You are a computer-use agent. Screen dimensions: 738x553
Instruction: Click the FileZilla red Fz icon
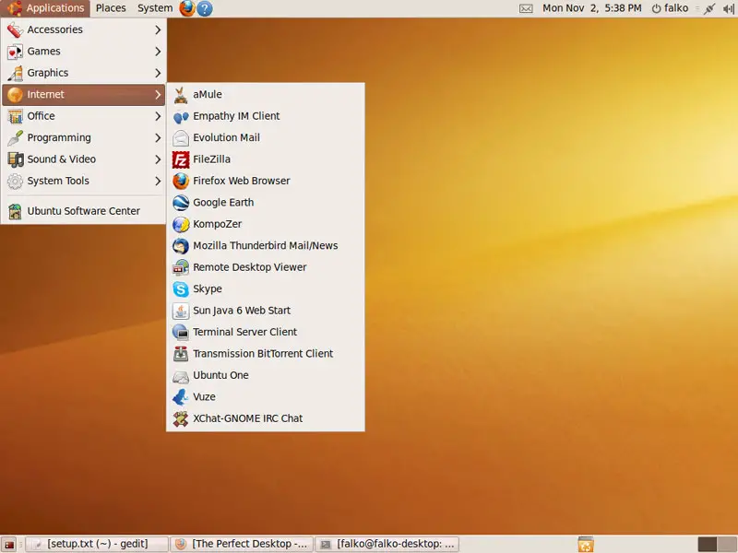point(181,159)
